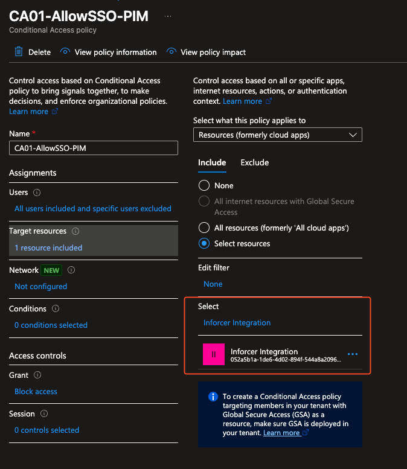Switch to the Exclude tab
The width and height of the screenshot is (407, 469).
click(x=254, y=162)
